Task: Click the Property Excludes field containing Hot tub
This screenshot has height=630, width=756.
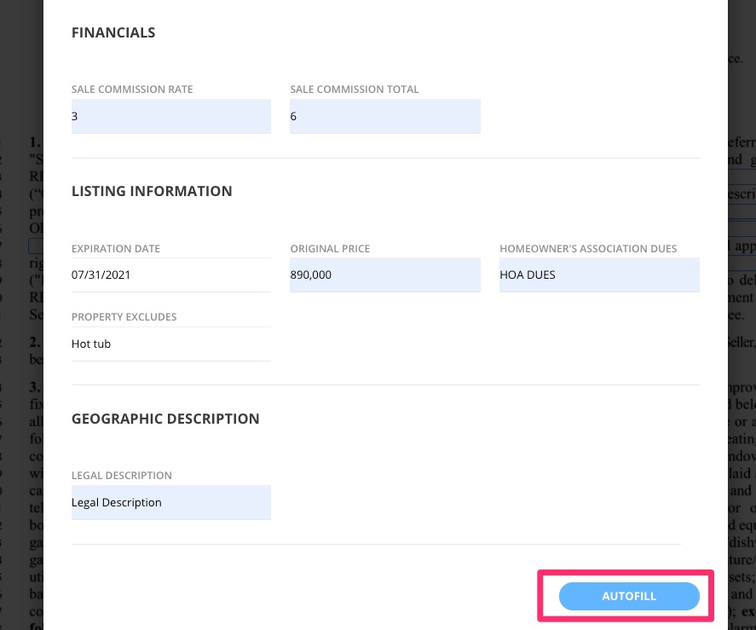Action: click(x=170, y=344)
